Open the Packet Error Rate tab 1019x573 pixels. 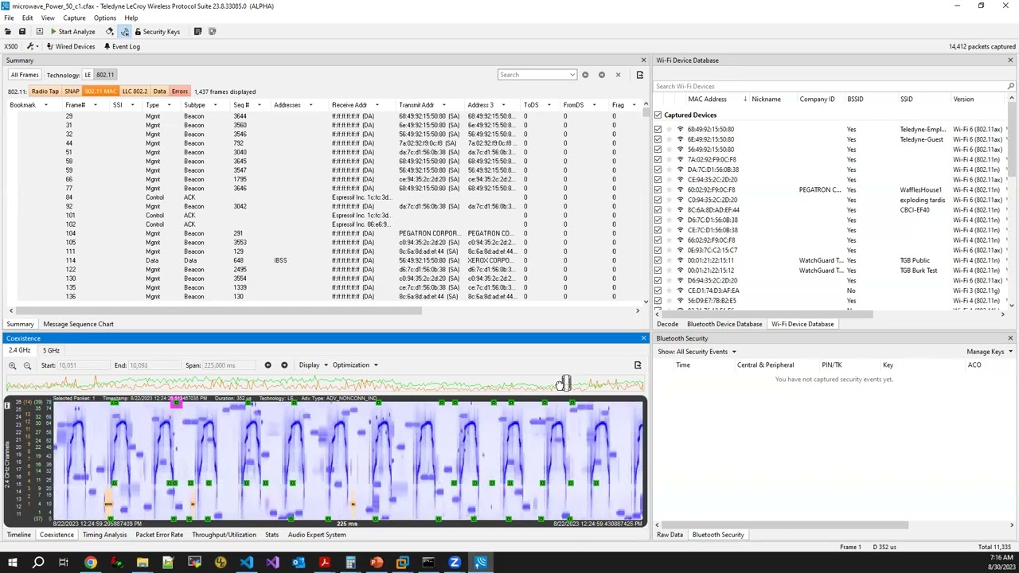[159, 535]
